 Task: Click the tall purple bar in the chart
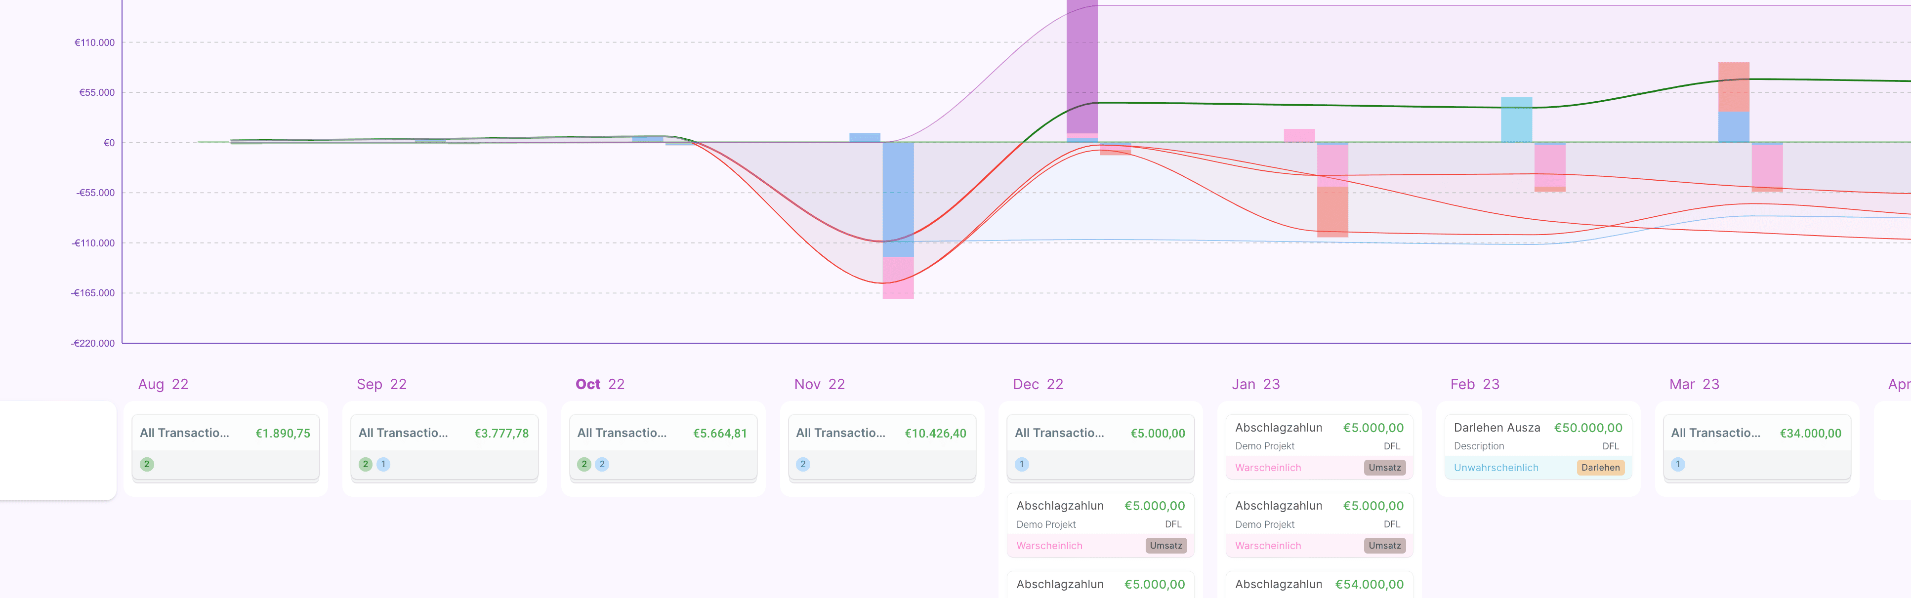click(1081, 67)
